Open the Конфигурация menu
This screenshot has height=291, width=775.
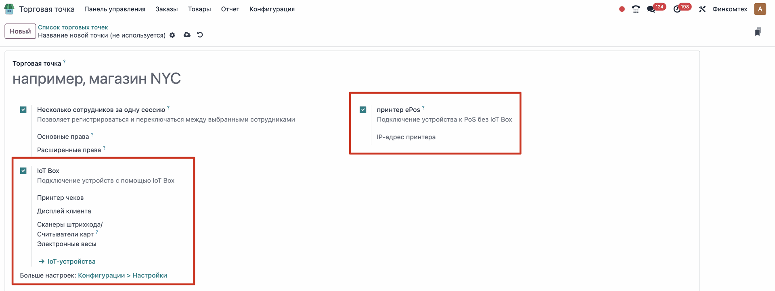pyautogui.click(x=272, y=9)
